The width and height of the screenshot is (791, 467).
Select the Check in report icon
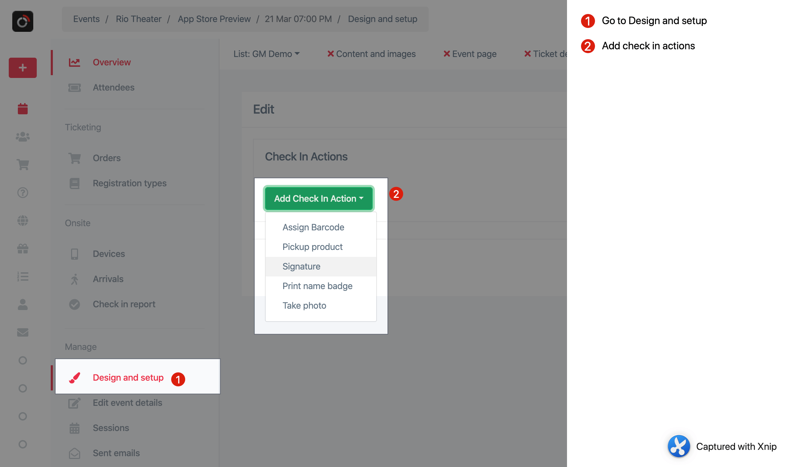pyautogui.click(x=75, y=303)
